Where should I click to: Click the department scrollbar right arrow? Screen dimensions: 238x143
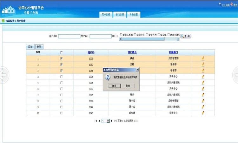(178, 39)
